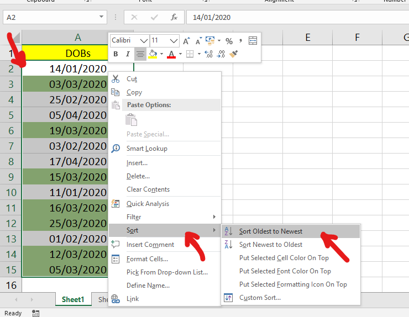Click the formula bar showing 14/01/2020
Screen dimensions: 409x317
297,17
